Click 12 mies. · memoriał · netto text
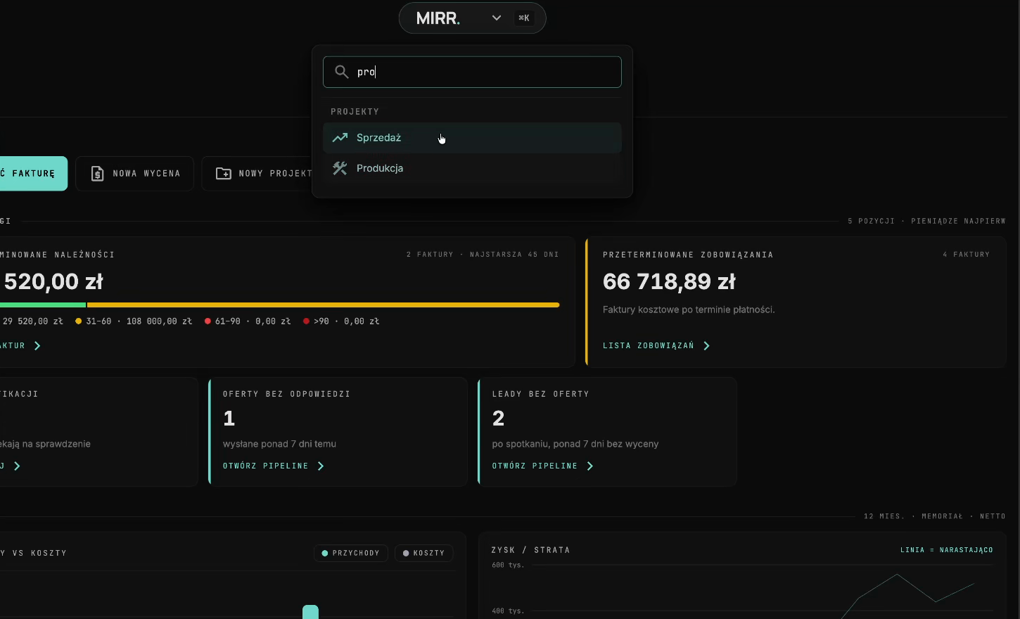1020x619 pixels. [935, 516]
